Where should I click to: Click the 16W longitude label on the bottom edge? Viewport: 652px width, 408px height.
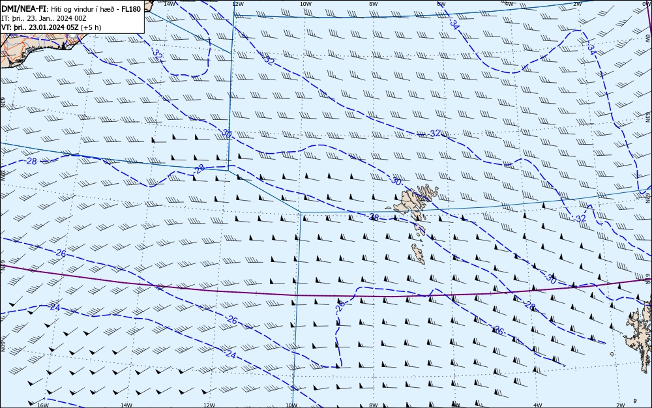43,405
